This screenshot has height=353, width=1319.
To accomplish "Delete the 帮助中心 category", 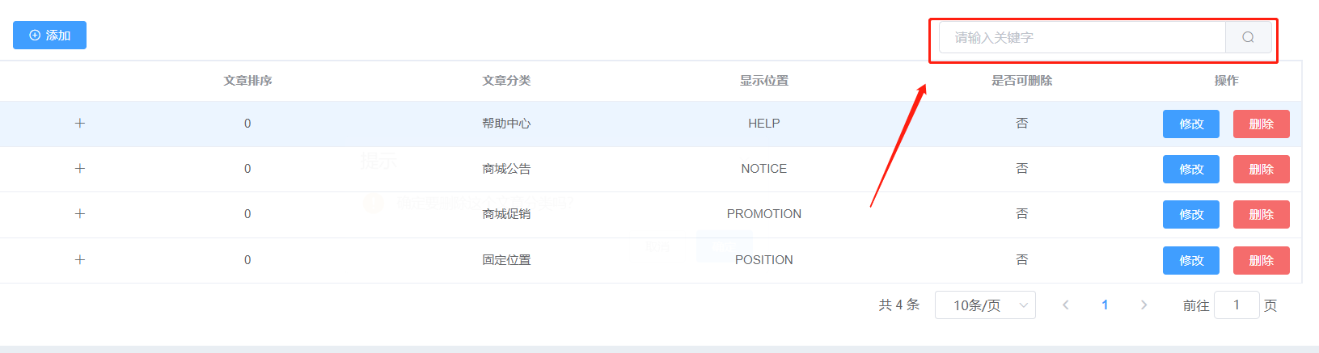I will (1262, 124).
